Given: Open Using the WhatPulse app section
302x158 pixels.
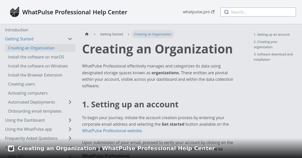Looking at the screenshot, I should click(x=28, y=129).
